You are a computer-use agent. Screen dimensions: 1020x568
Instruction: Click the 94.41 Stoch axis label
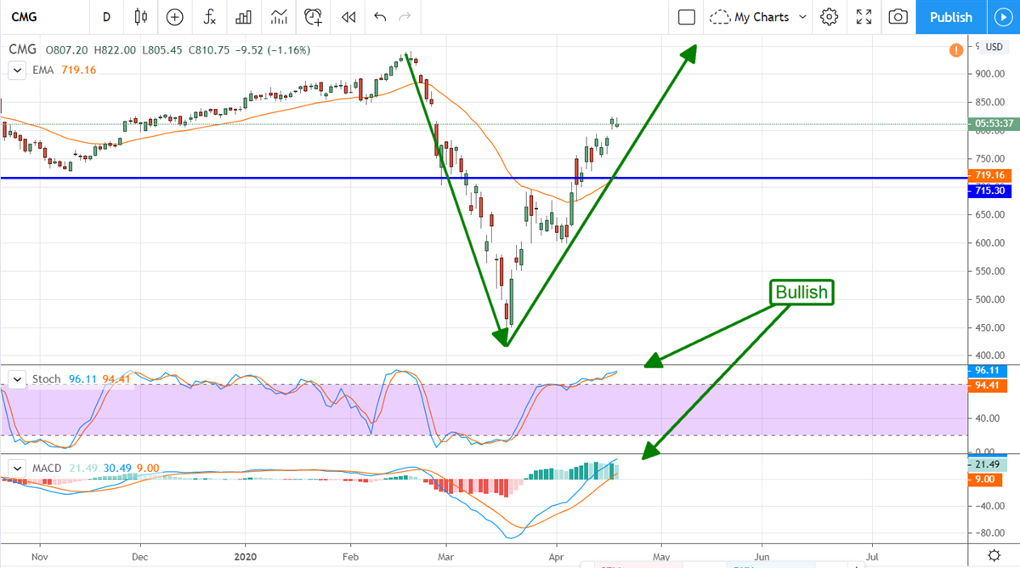tap(989, 388)
